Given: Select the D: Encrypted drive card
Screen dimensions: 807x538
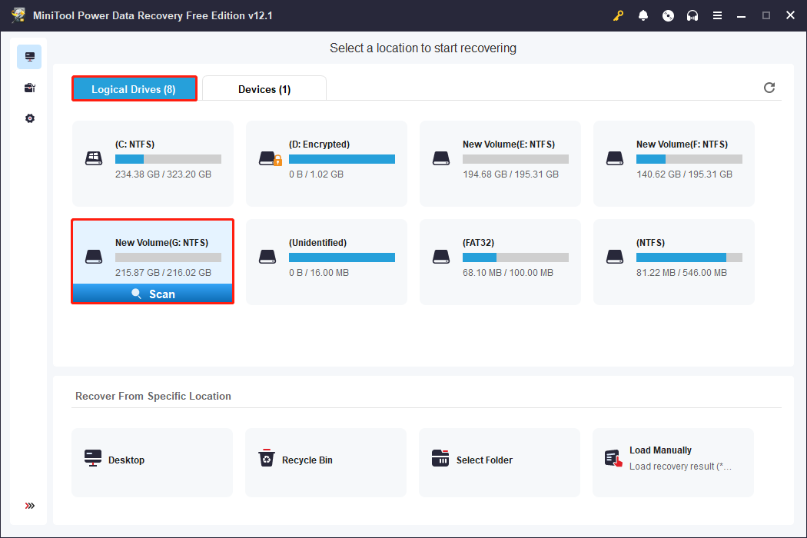Looking at the screenshot, I should [326, 163].
